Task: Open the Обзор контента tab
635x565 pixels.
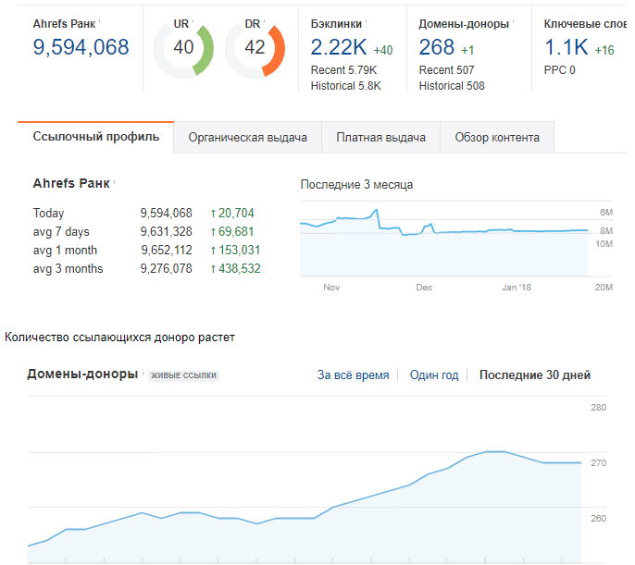Action: (x=497, y=138)
